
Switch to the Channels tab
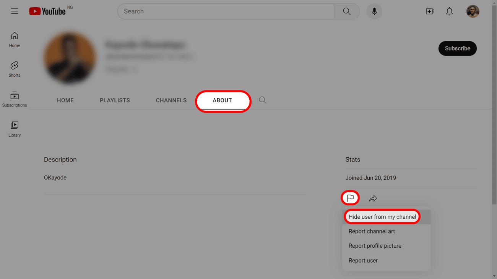[x=171, y=100]
